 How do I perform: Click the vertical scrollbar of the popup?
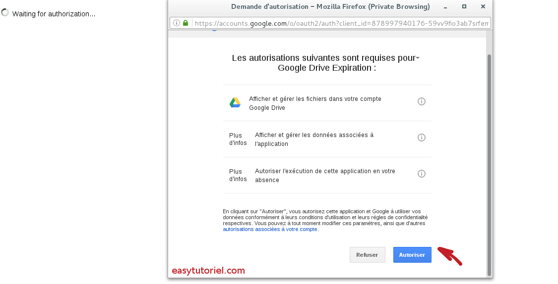pyautogui.click(x=490, y=165)
